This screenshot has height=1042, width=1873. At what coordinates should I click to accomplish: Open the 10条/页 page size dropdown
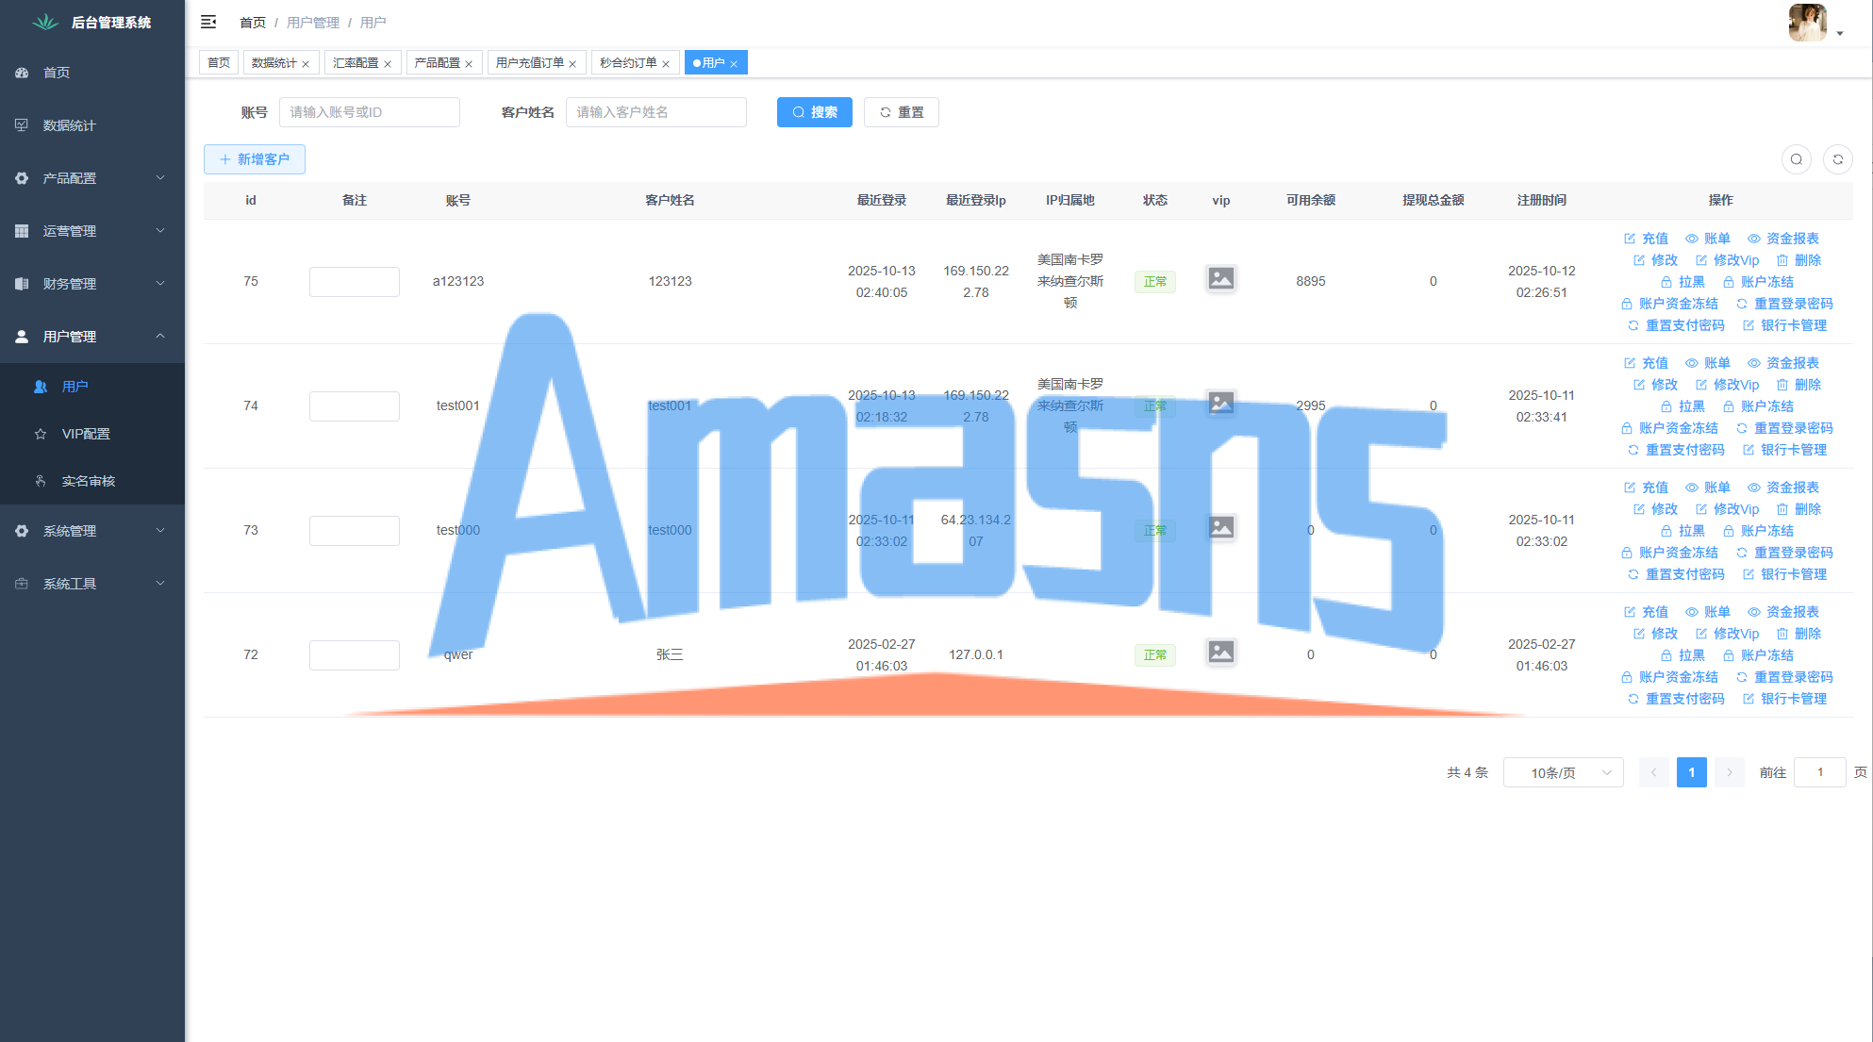1563,772
